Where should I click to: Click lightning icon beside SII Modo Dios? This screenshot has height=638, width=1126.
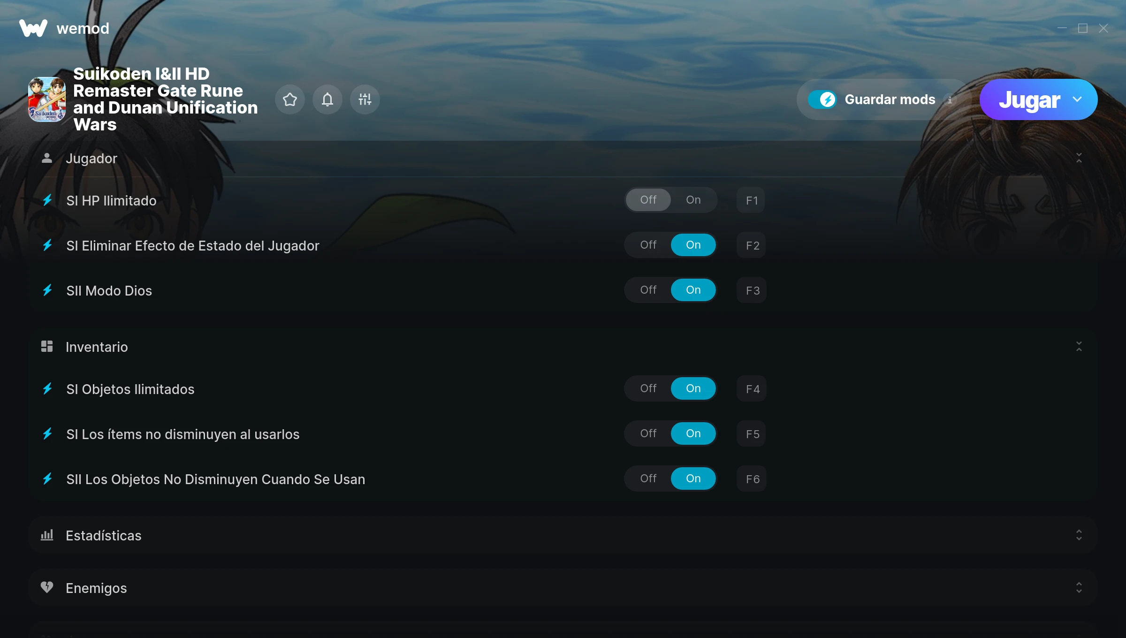point(47,290)
